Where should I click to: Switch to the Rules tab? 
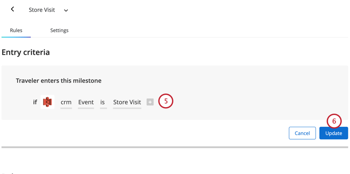pyautogui.click(x=16, y=30)
